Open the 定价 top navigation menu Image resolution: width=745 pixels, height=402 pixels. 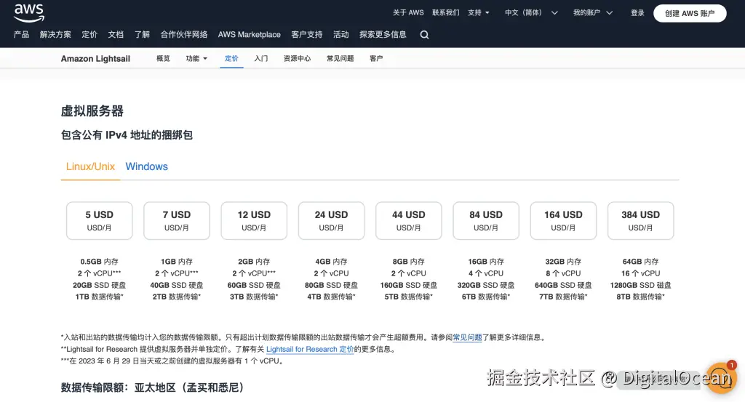point(89,35)
